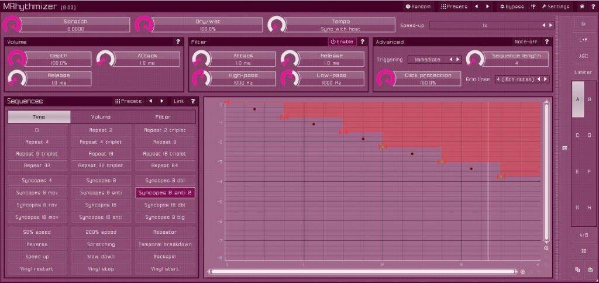
Task: Click vertical zoom magnifier on graph
Action: pos(546,249)
